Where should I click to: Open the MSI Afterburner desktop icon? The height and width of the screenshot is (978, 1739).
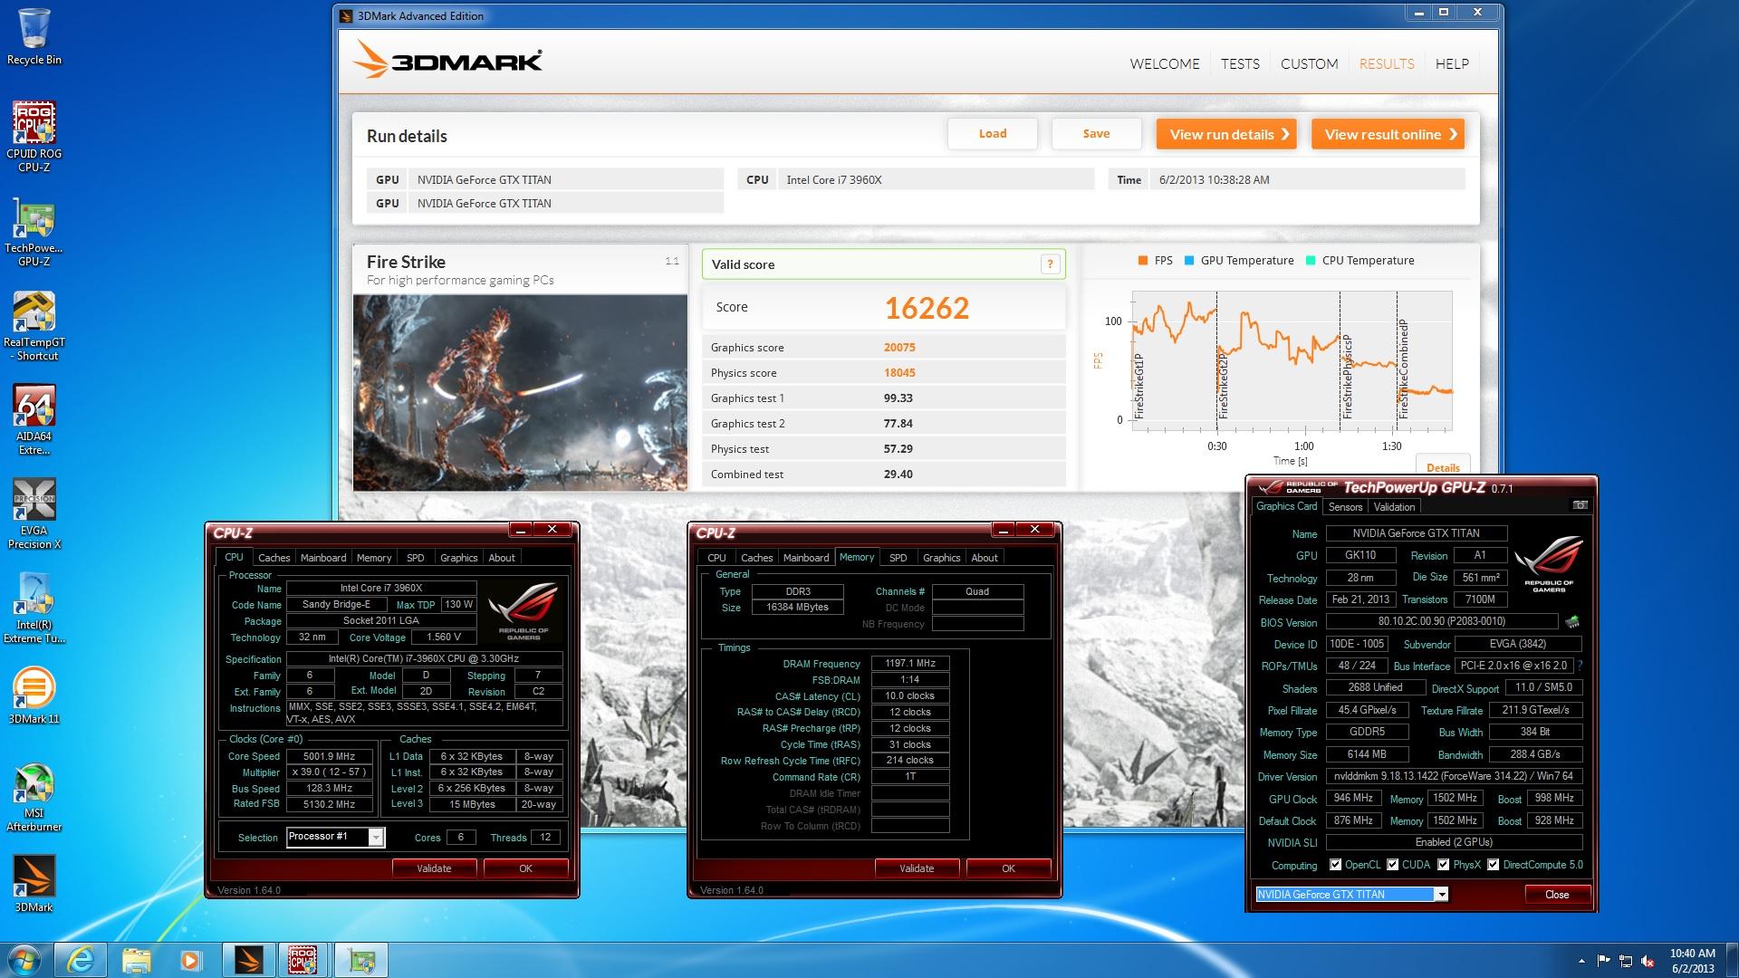click(x=34, y=797)
